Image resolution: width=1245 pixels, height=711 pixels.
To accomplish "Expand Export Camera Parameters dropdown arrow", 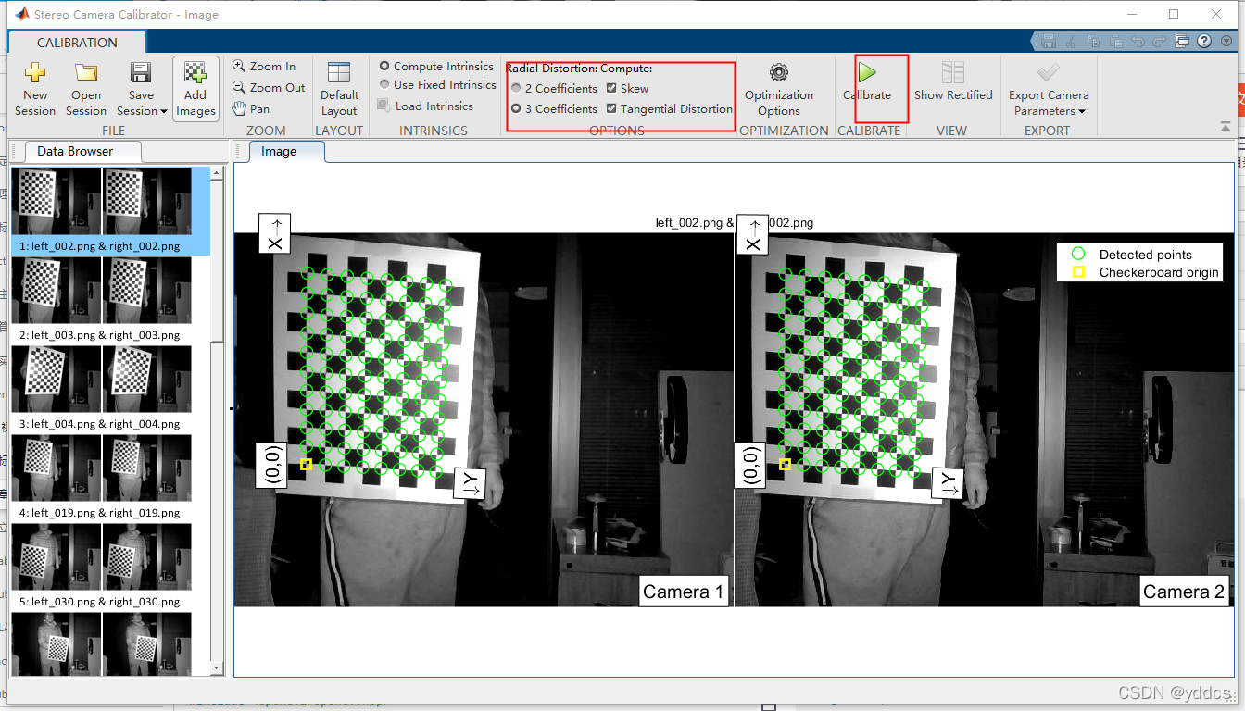I will [x=1081, y=112].
